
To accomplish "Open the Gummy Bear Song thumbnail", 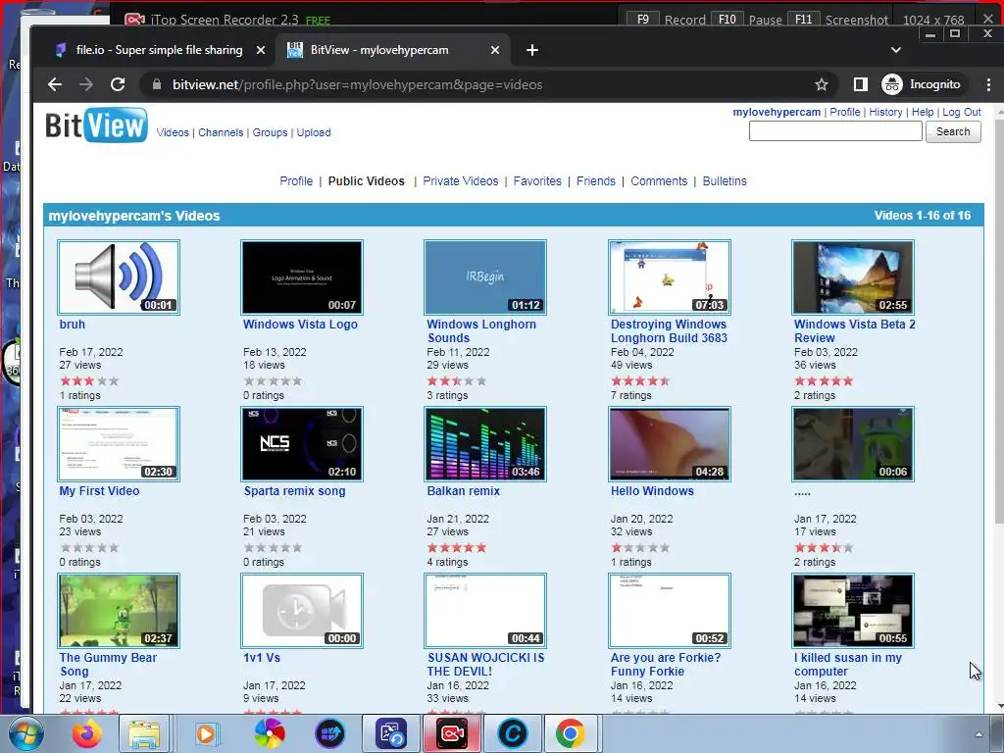I will [x=119, y=611].
